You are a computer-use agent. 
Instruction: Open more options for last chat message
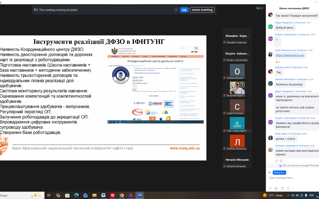[x=286, y=161]
